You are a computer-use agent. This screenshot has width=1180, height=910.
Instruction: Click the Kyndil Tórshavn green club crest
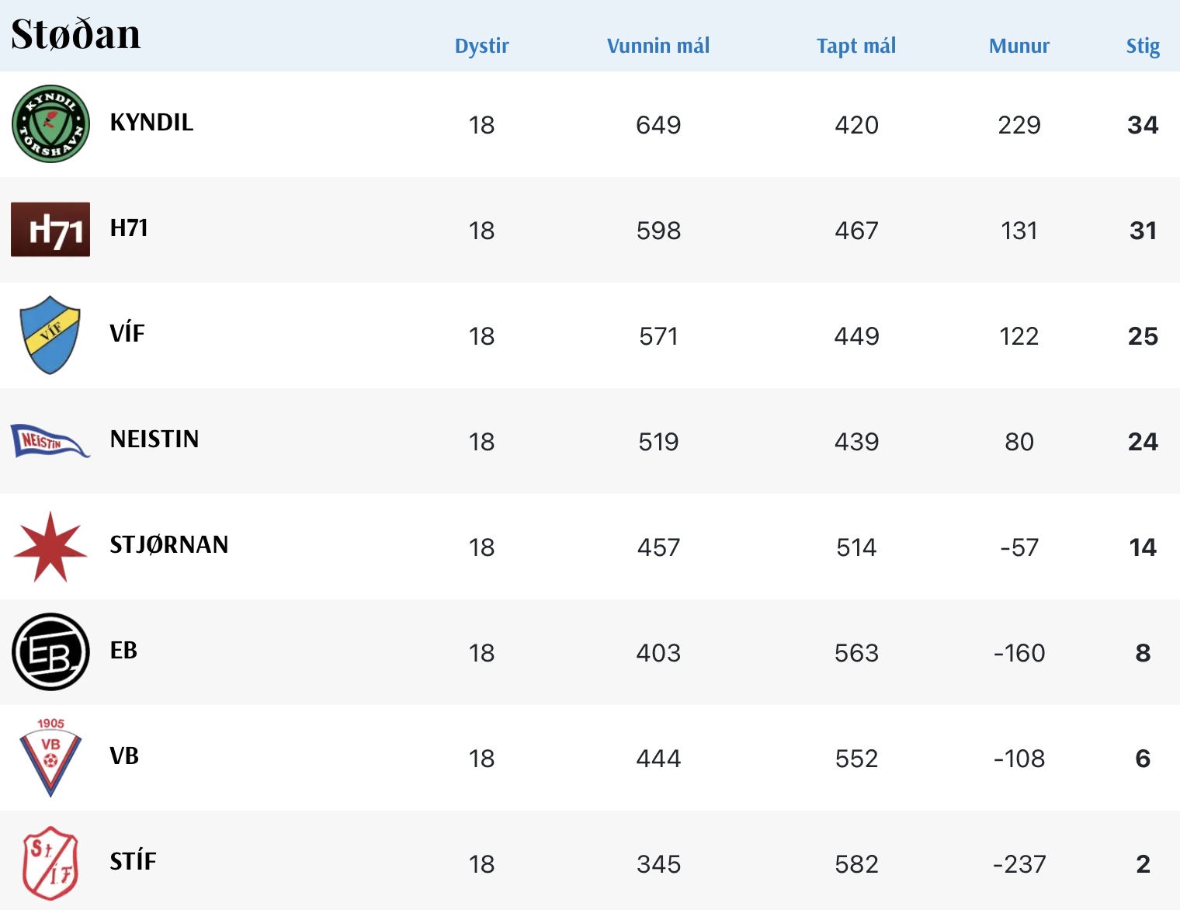(x=50, y=124)
